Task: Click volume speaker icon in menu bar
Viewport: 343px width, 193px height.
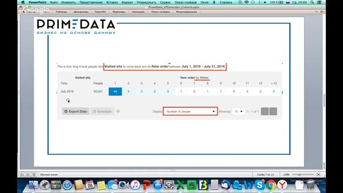Action: [265, 2]
